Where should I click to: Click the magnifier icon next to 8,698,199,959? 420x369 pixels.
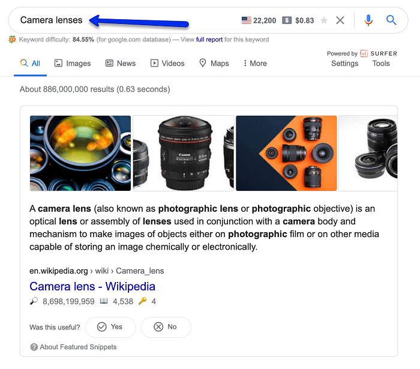tap(34, 301)
